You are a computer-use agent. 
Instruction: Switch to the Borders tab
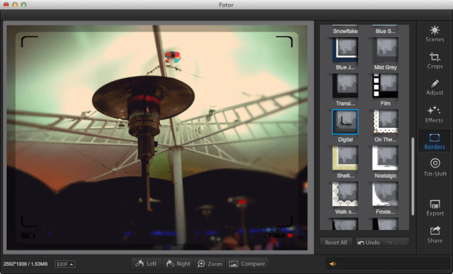pos(434,141)
